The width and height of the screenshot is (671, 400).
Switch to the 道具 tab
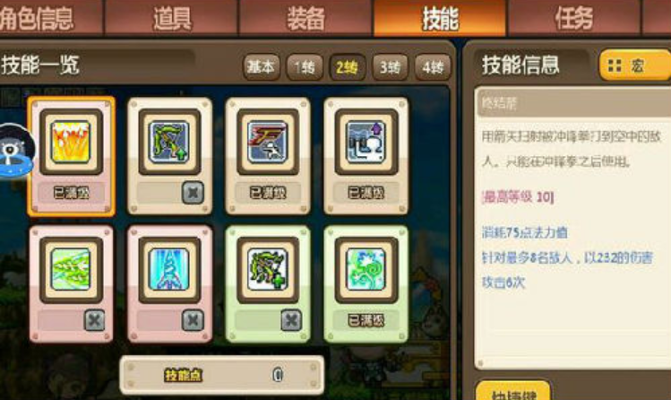[x=172, y=18]
